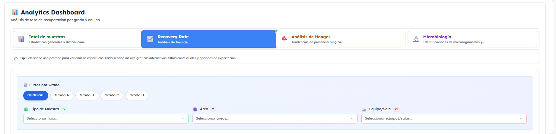Click the mushroom icon for Análisis de Hongos

tap(284, 39)
